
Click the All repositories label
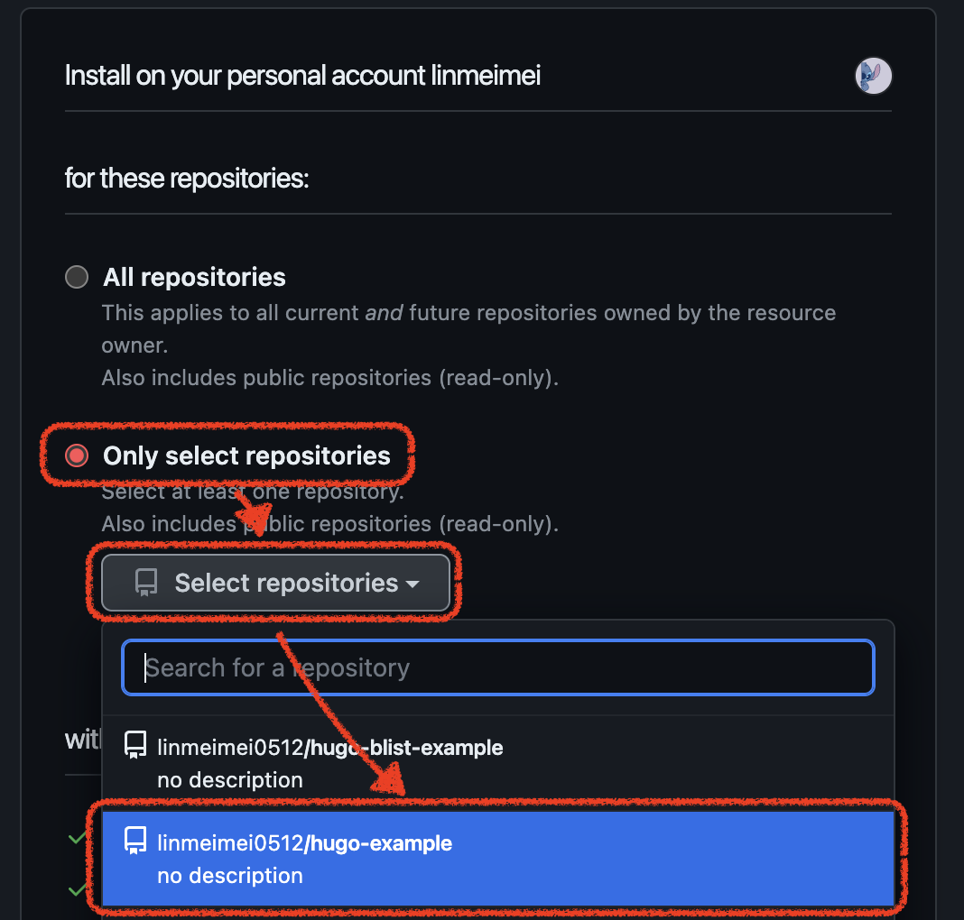194,277
